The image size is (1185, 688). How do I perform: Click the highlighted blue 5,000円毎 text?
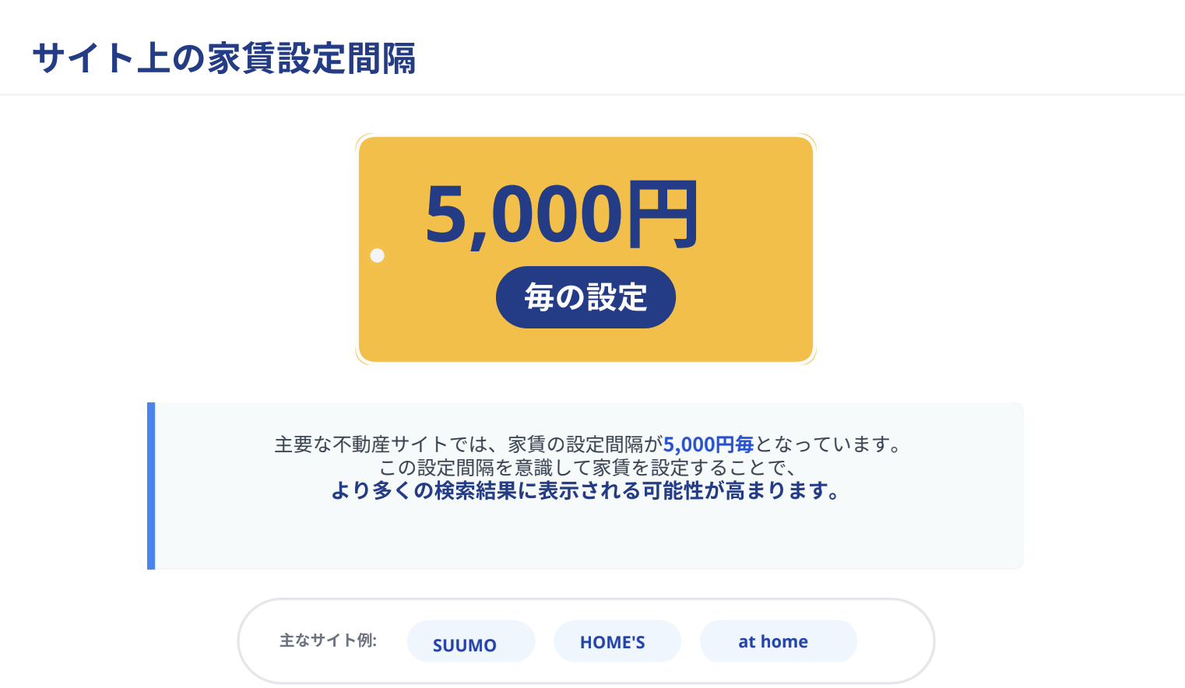(708, 444)
